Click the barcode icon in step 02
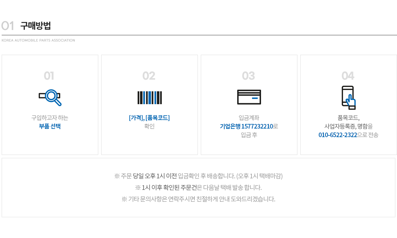397x238 pixels. pyautogui.click(x=150, y=98)
